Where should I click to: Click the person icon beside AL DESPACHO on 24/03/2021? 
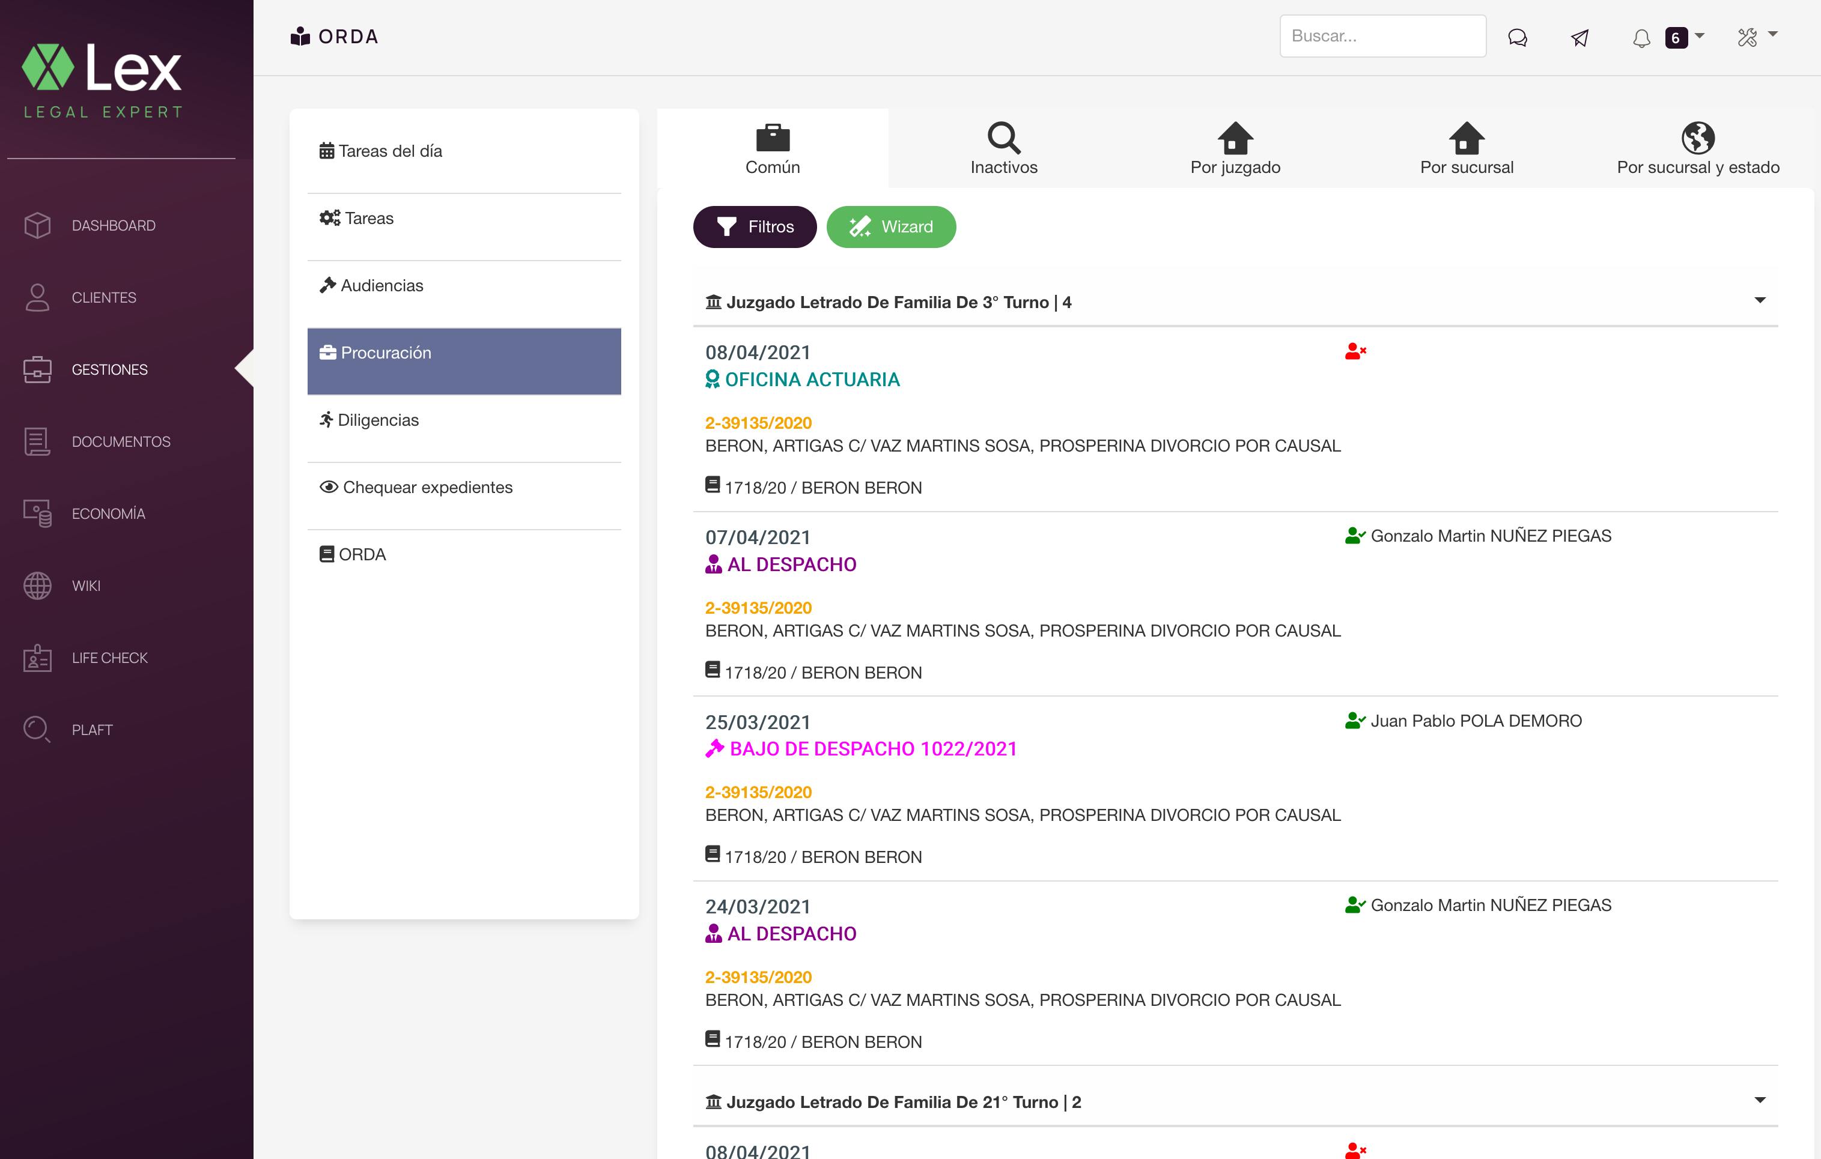[714, 934]
